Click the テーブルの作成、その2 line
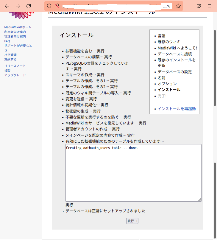Viewport: 217px width, 240px height. 91,87
